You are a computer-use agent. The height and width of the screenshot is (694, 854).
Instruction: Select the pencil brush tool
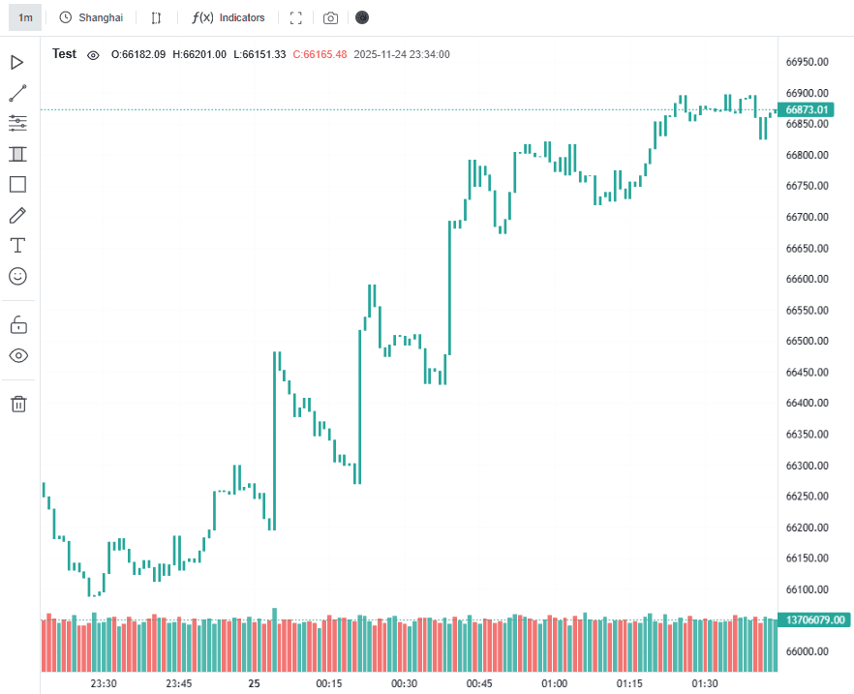(x=17, y=215)
